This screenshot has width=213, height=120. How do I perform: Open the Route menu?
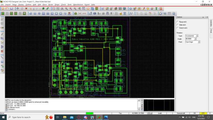click(x=51, y=5)
